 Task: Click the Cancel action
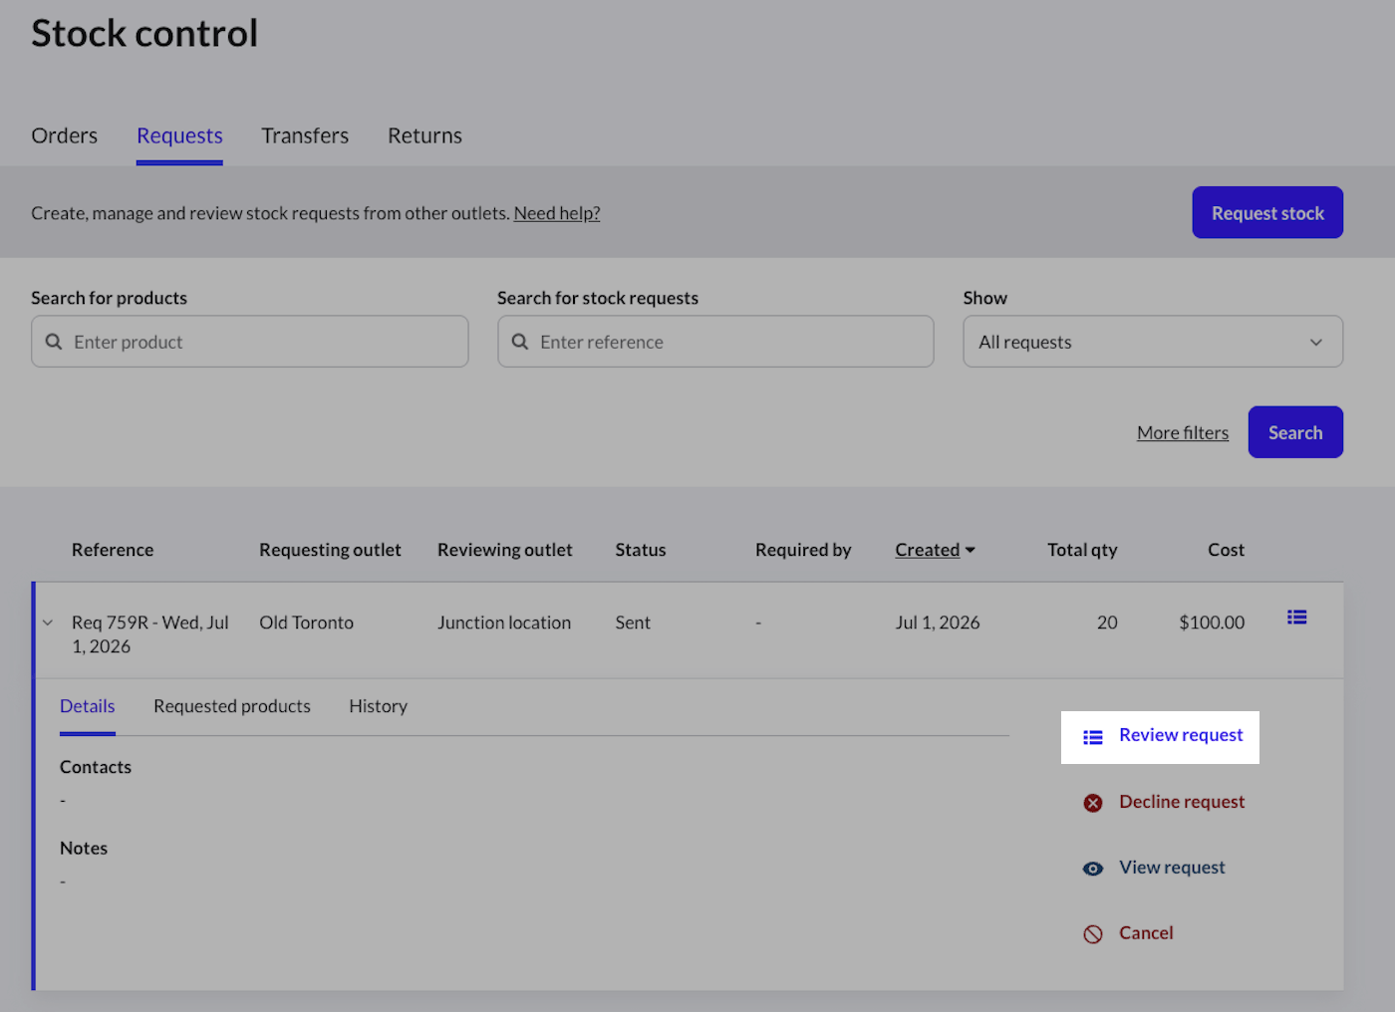click(x=1146, y=933)
